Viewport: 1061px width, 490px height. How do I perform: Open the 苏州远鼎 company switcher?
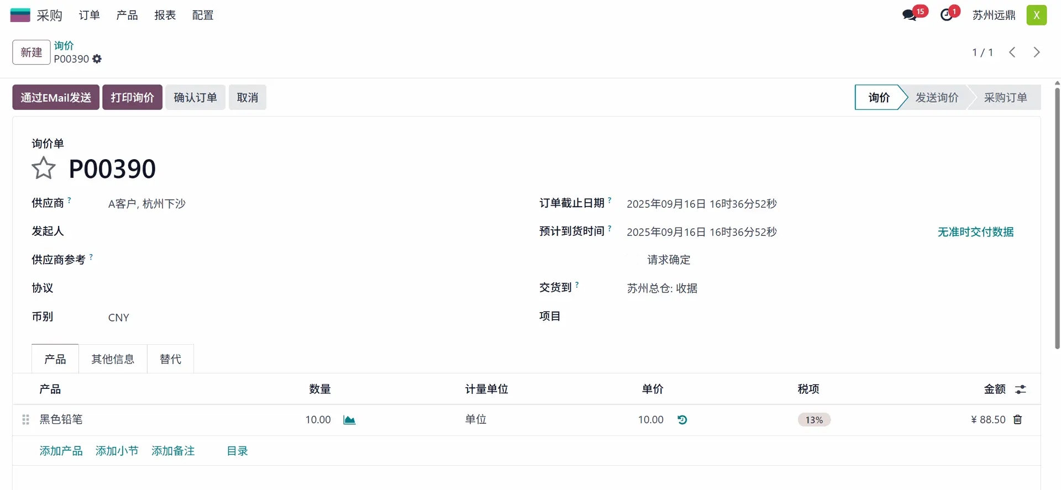point(994,15)
